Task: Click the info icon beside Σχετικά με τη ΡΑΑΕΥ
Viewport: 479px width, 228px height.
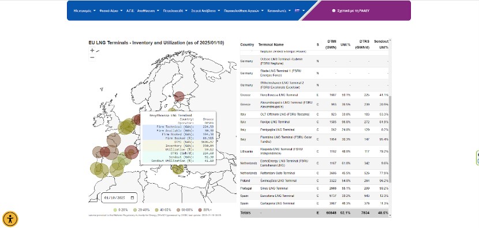Action: tap(334, 11)
